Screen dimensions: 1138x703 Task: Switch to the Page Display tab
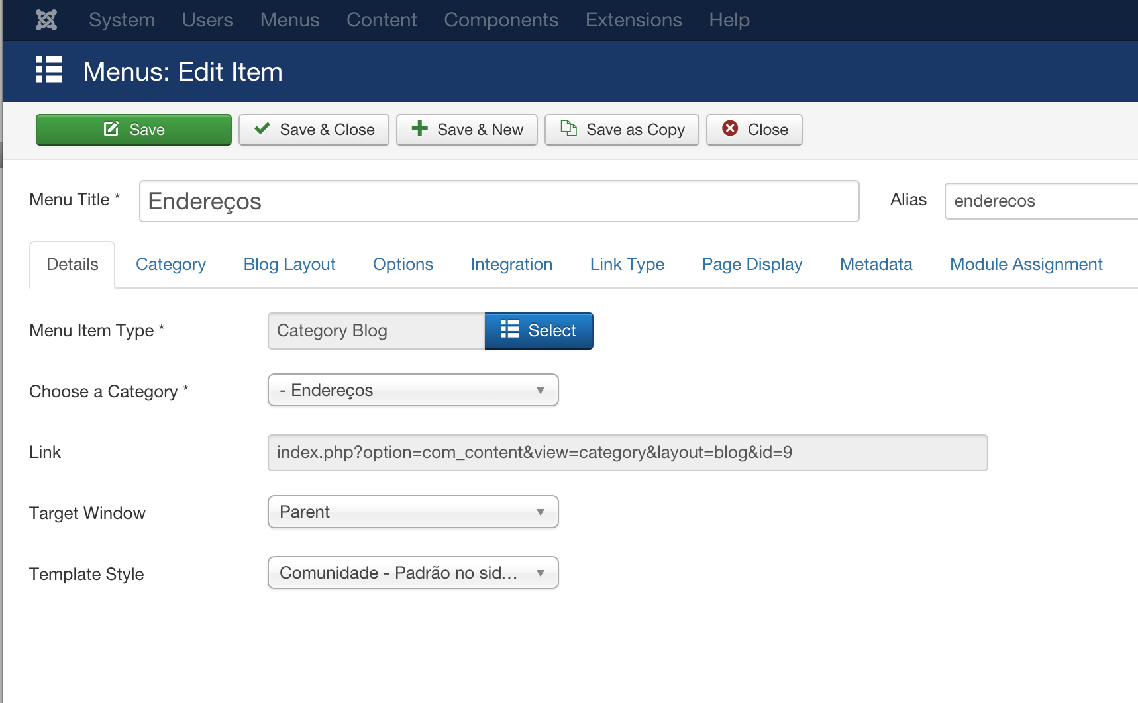tap(752, 265)
